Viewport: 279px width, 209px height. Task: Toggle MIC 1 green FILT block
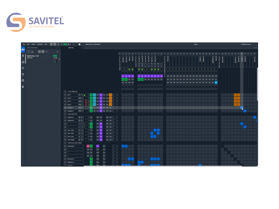pyautogui.click(x=91, y=95)
